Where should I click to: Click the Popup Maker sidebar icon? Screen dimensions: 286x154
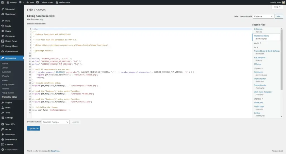[3, 46]
